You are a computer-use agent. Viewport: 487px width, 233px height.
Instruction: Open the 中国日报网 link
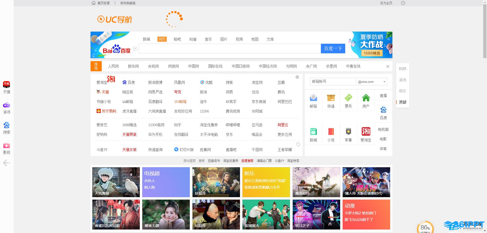pos(240,66)
